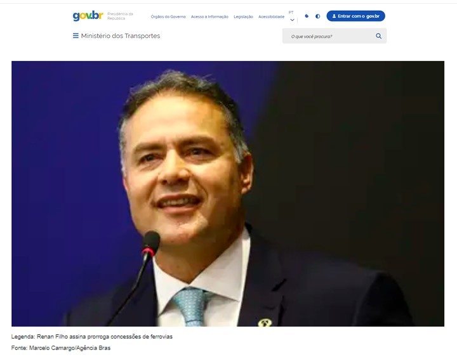Click the Ministério dos Transportes title
This screenshot has height=357, width=457.
[x=121, y=36]
